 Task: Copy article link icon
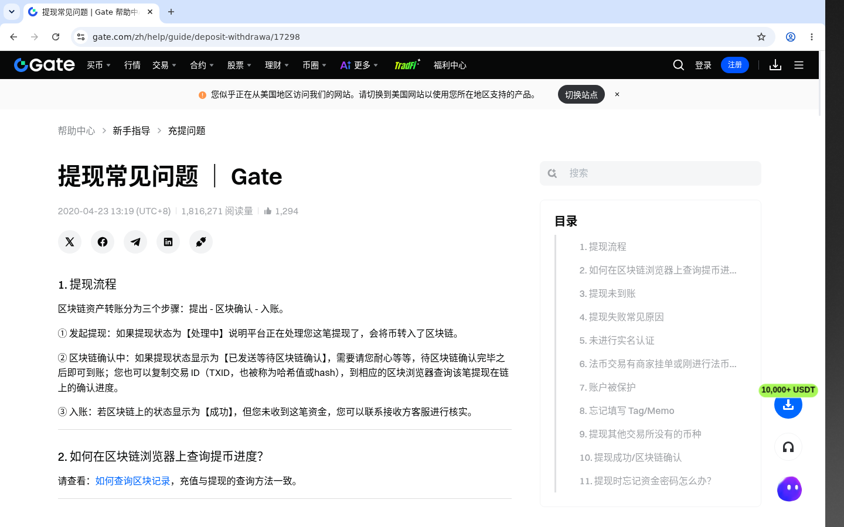[201, 242]
